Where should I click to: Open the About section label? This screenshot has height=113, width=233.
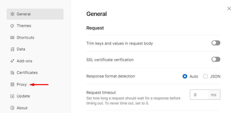[x=22, y=108]
